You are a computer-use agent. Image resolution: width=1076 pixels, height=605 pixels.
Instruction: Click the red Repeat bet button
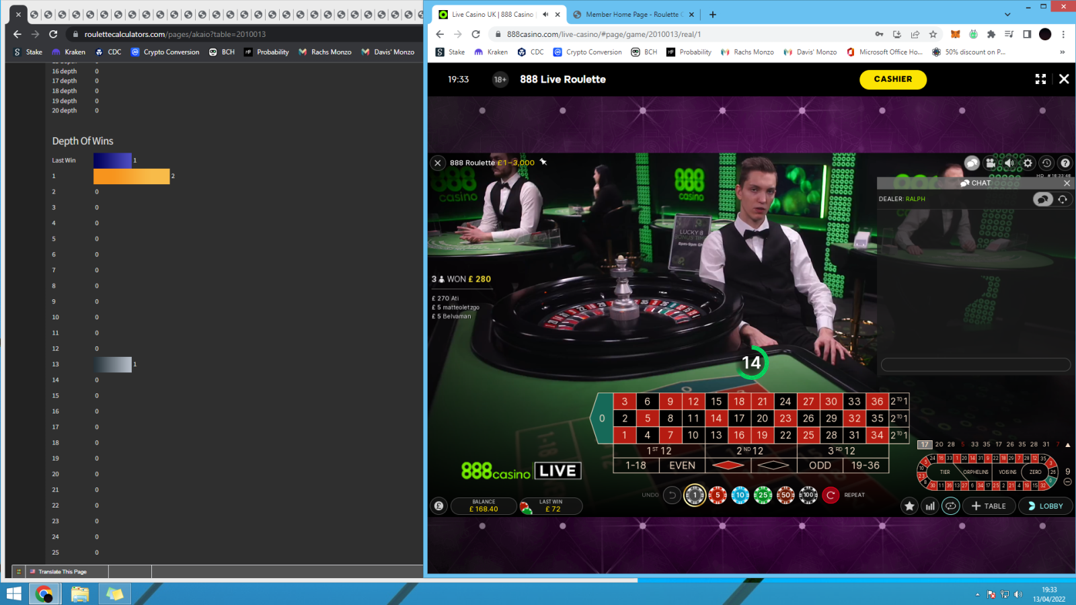[x=831, y=495]
